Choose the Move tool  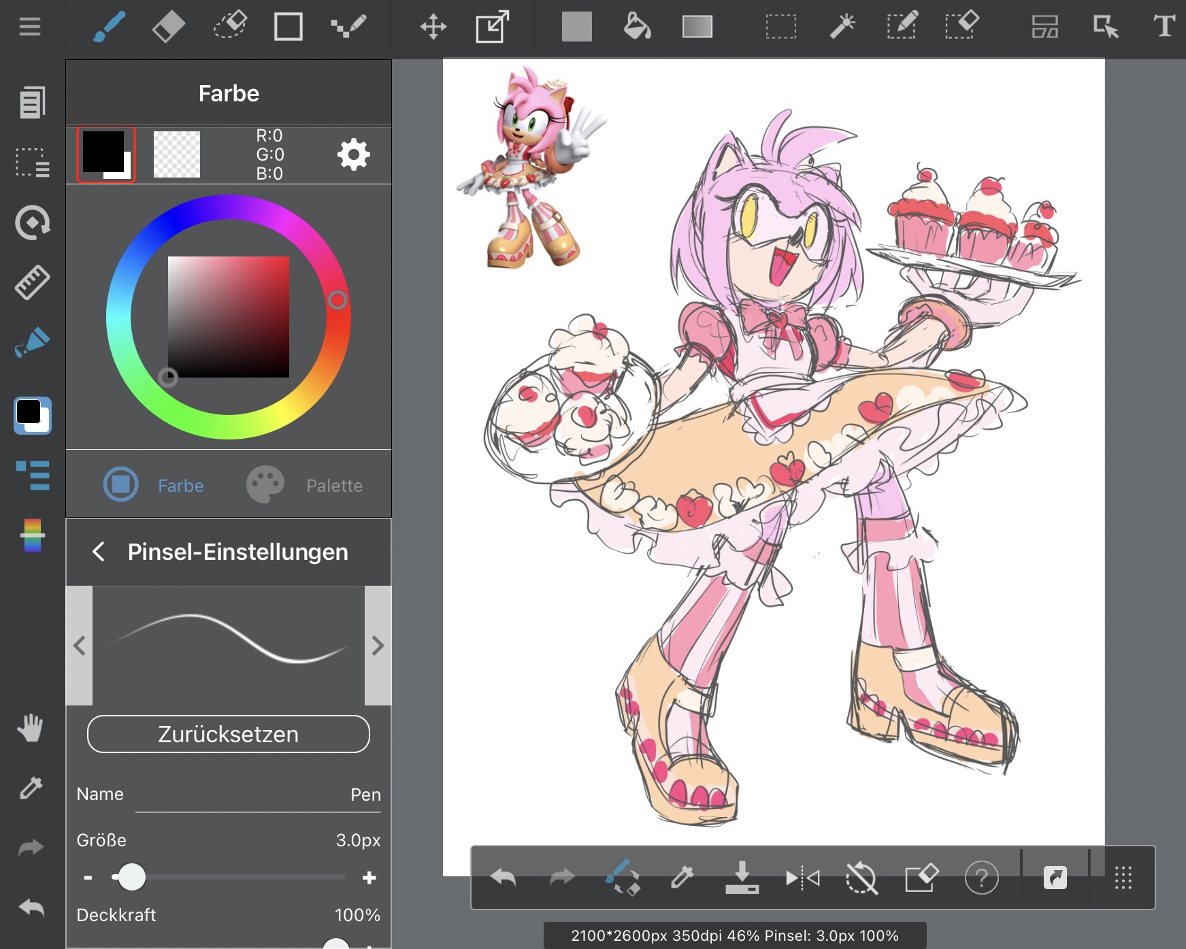click(433, 27)
